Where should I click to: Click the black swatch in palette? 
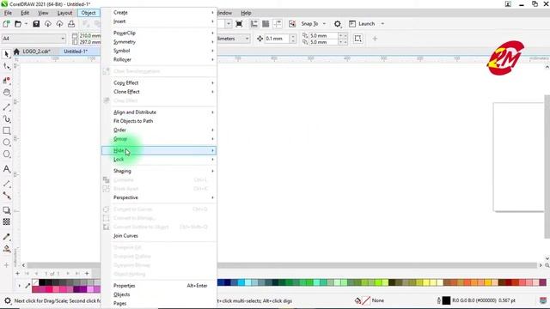[x=42, y=282]
